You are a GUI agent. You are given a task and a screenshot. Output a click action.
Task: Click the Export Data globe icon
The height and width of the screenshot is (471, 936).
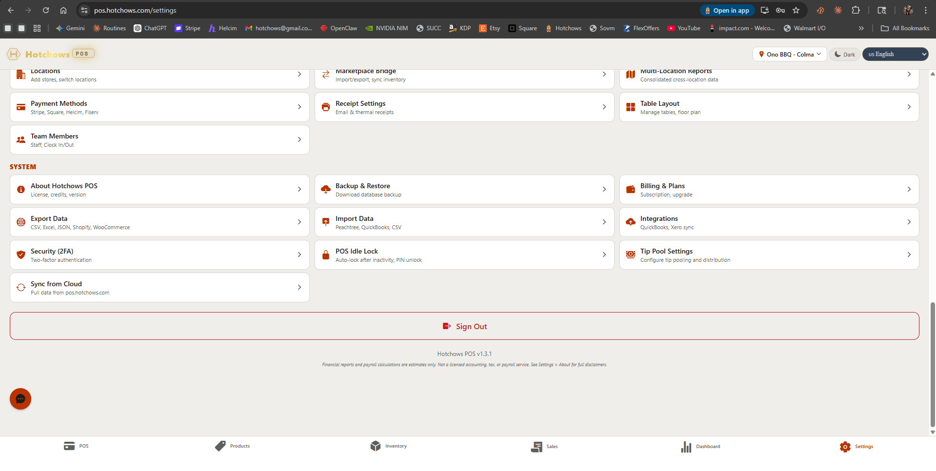click(21, 222)
